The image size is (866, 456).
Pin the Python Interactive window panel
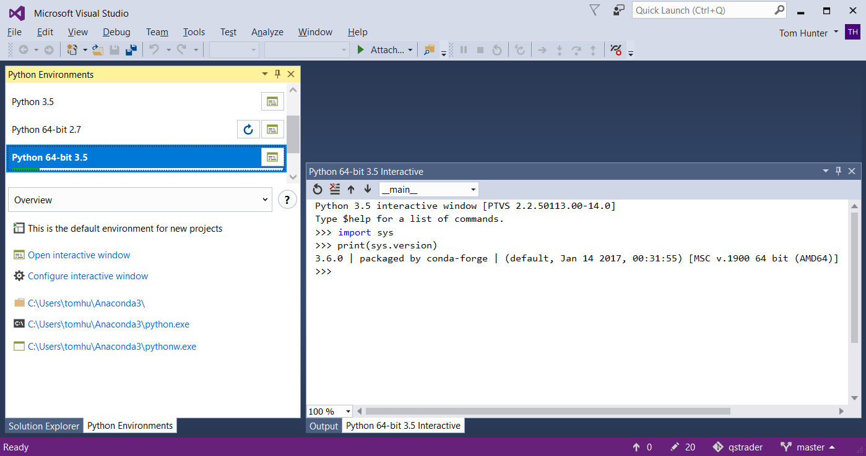[839, 171]
